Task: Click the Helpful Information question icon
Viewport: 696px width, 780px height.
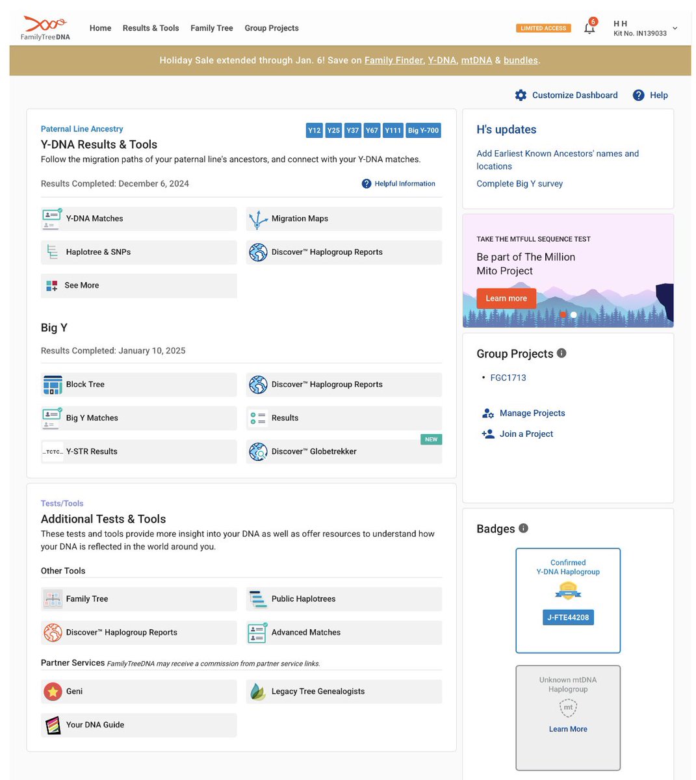Action: click(x=367, y=184)
